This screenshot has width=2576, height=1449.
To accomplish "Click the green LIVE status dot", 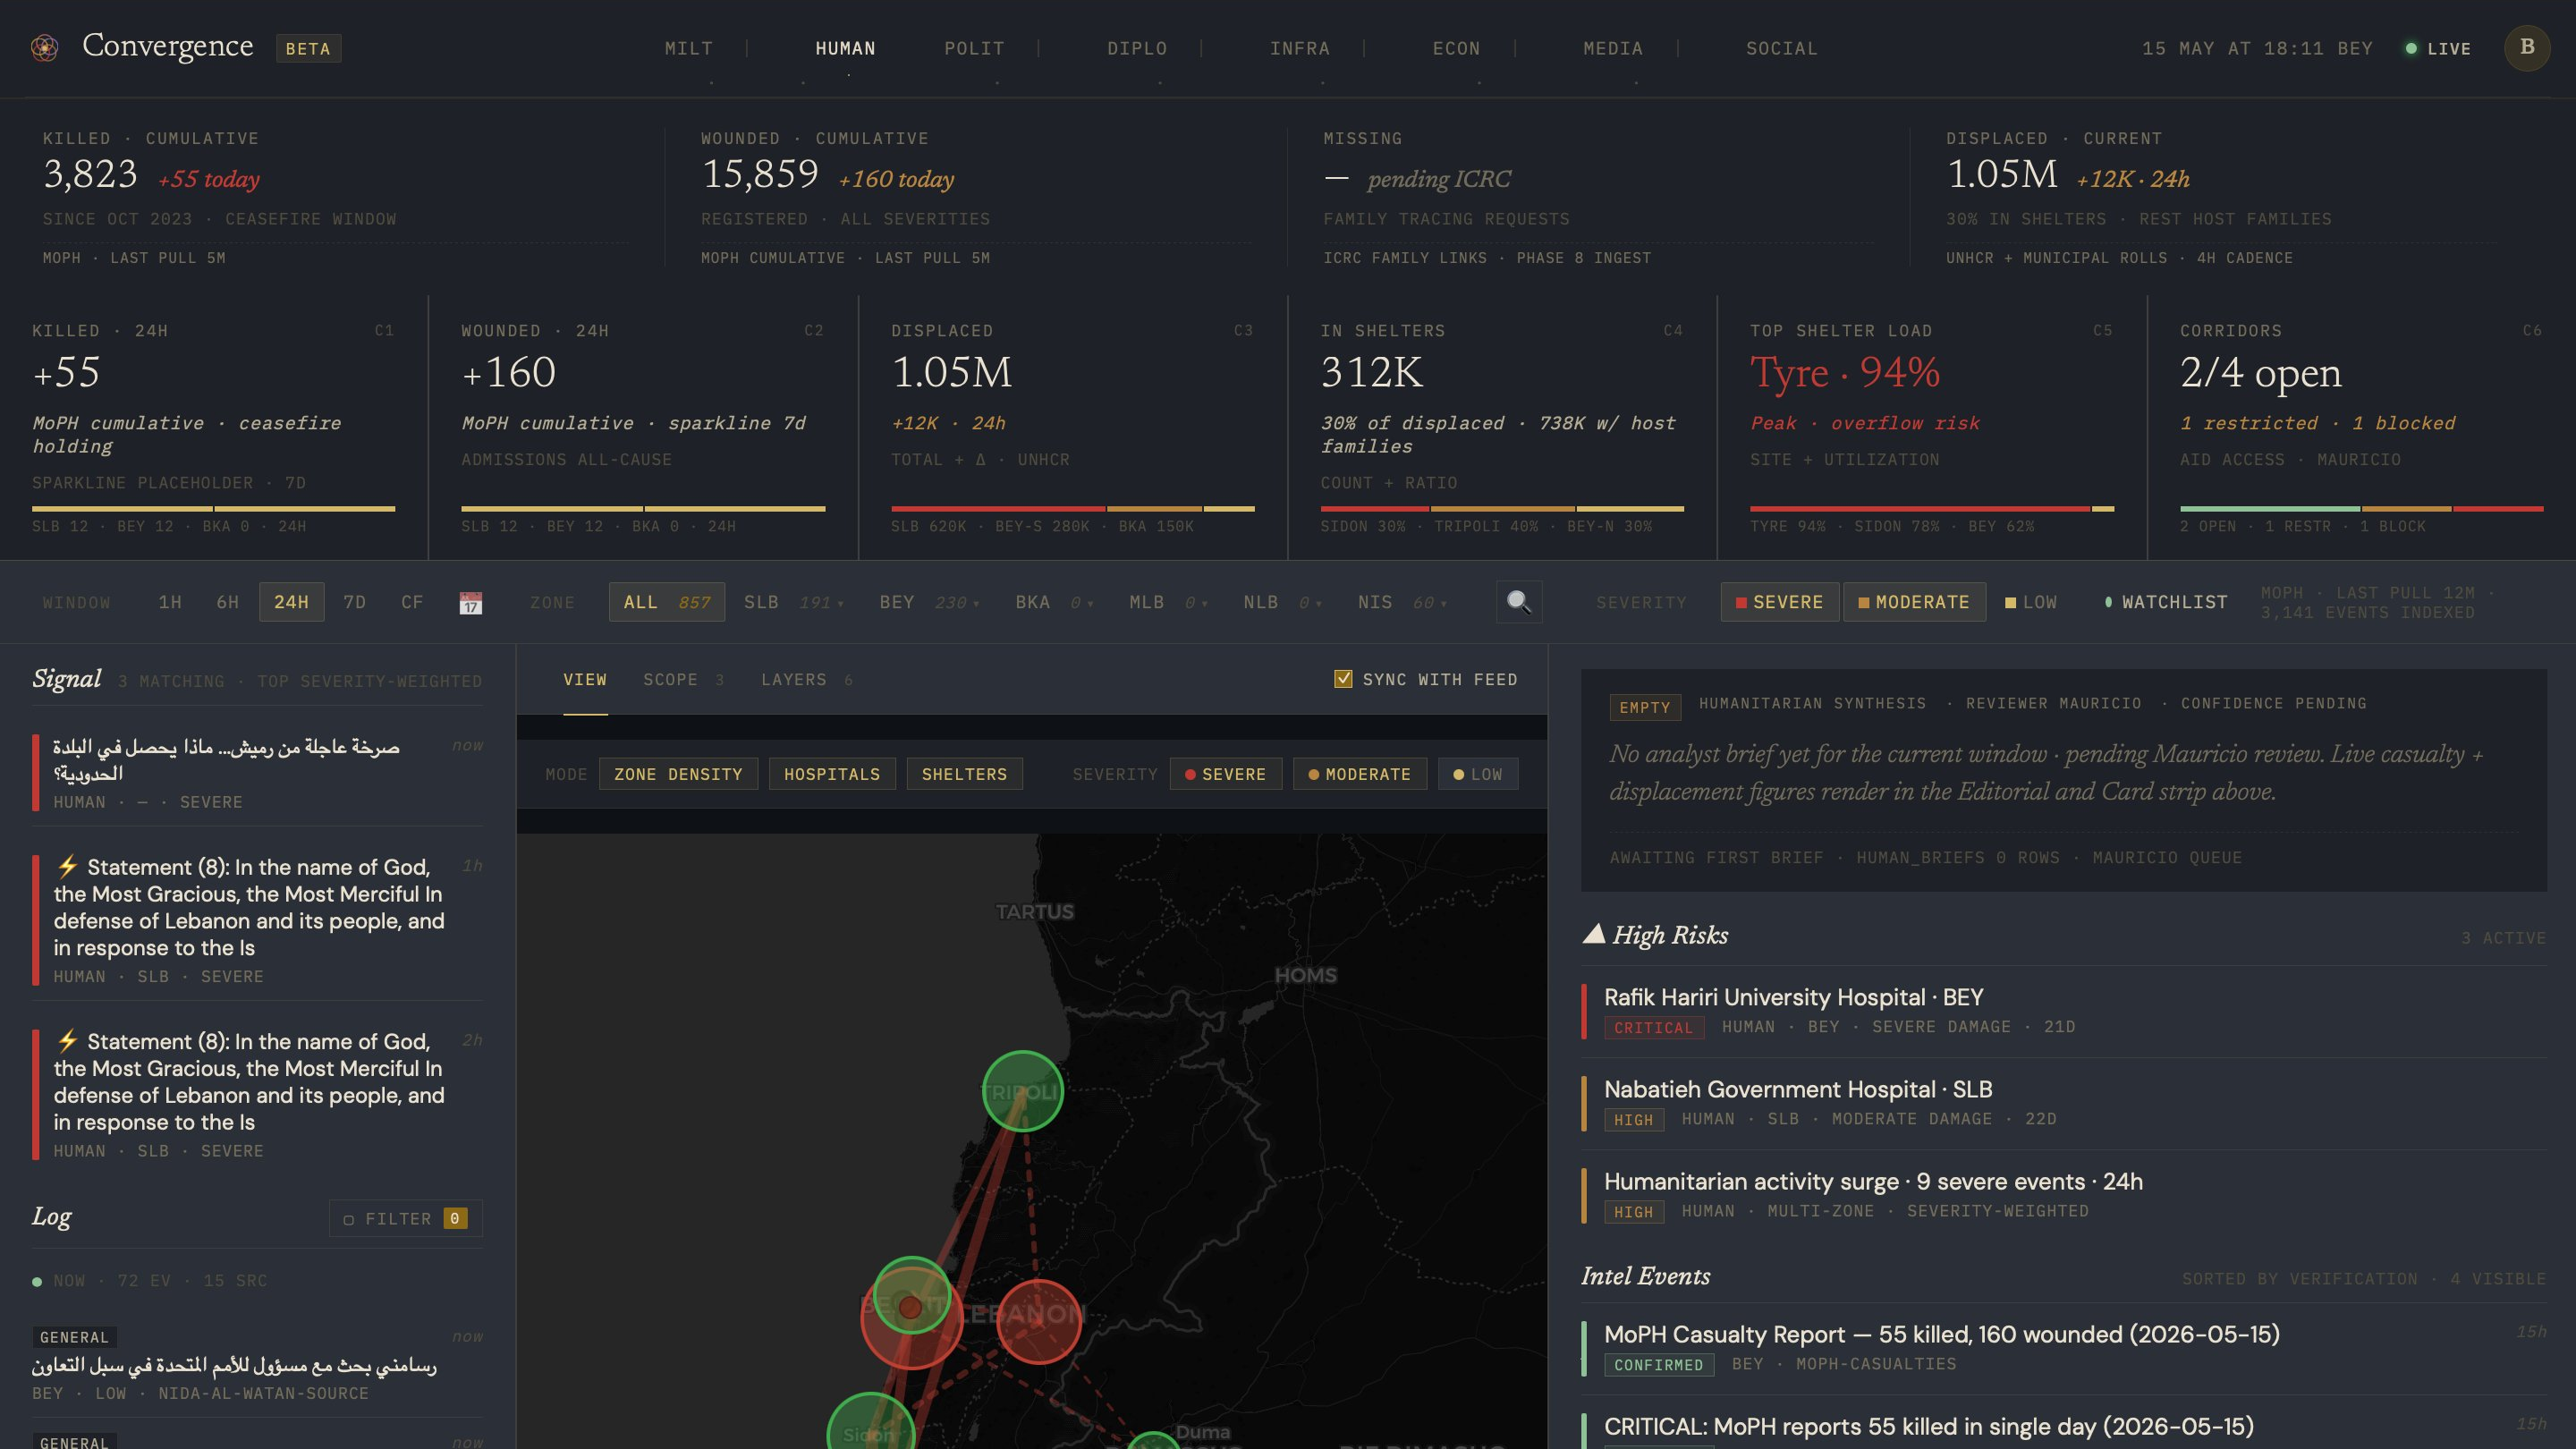I will [x=2411, y=48].
